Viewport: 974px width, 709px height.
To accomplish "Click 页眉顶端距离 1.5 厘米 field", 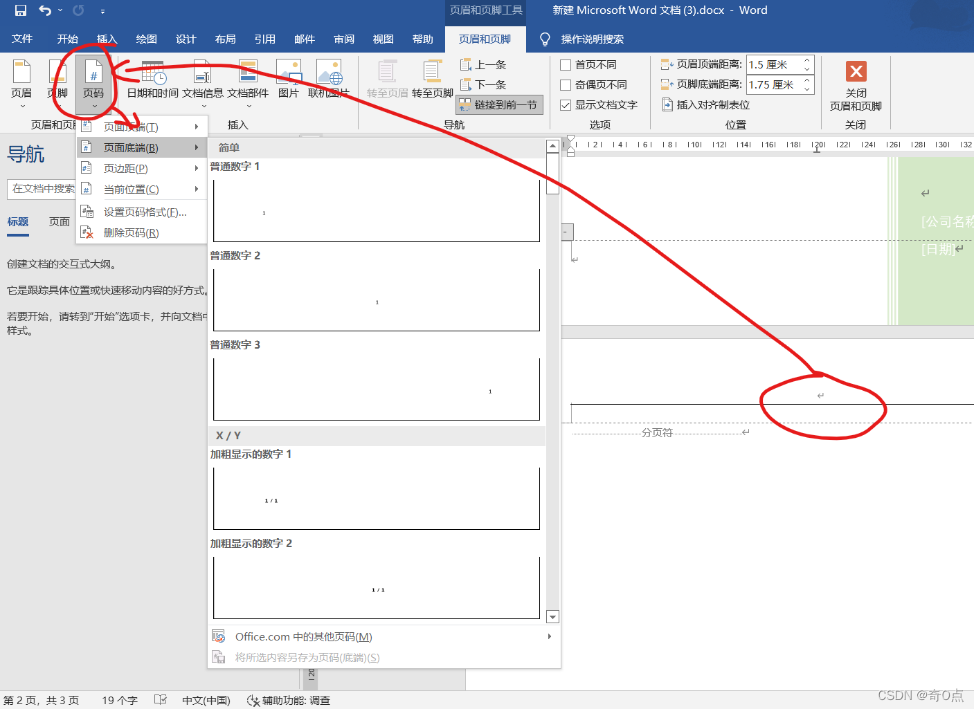I will click(x=773, y=65).
